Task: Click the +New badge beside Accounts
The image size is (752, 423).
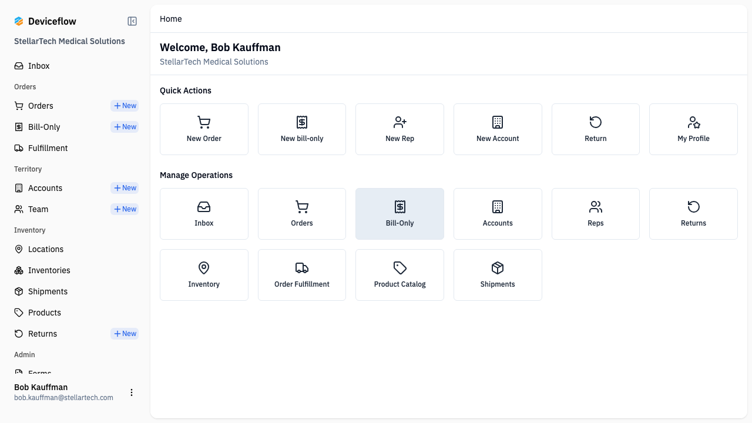Action: click(x=125, y=188)
